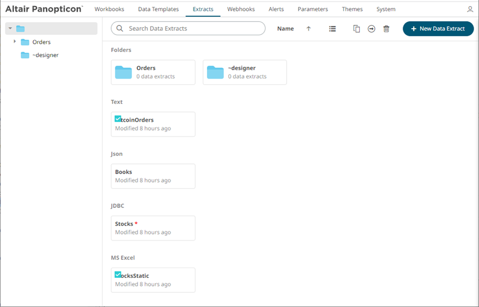Click "Modified 8 hours ago" under Stocks
The height and width of the screenshot is (307, 479).
(143, 232)
